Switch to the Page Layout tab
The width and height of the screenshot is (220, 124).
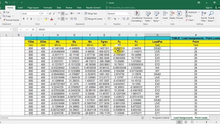click(x=33, y=8)
